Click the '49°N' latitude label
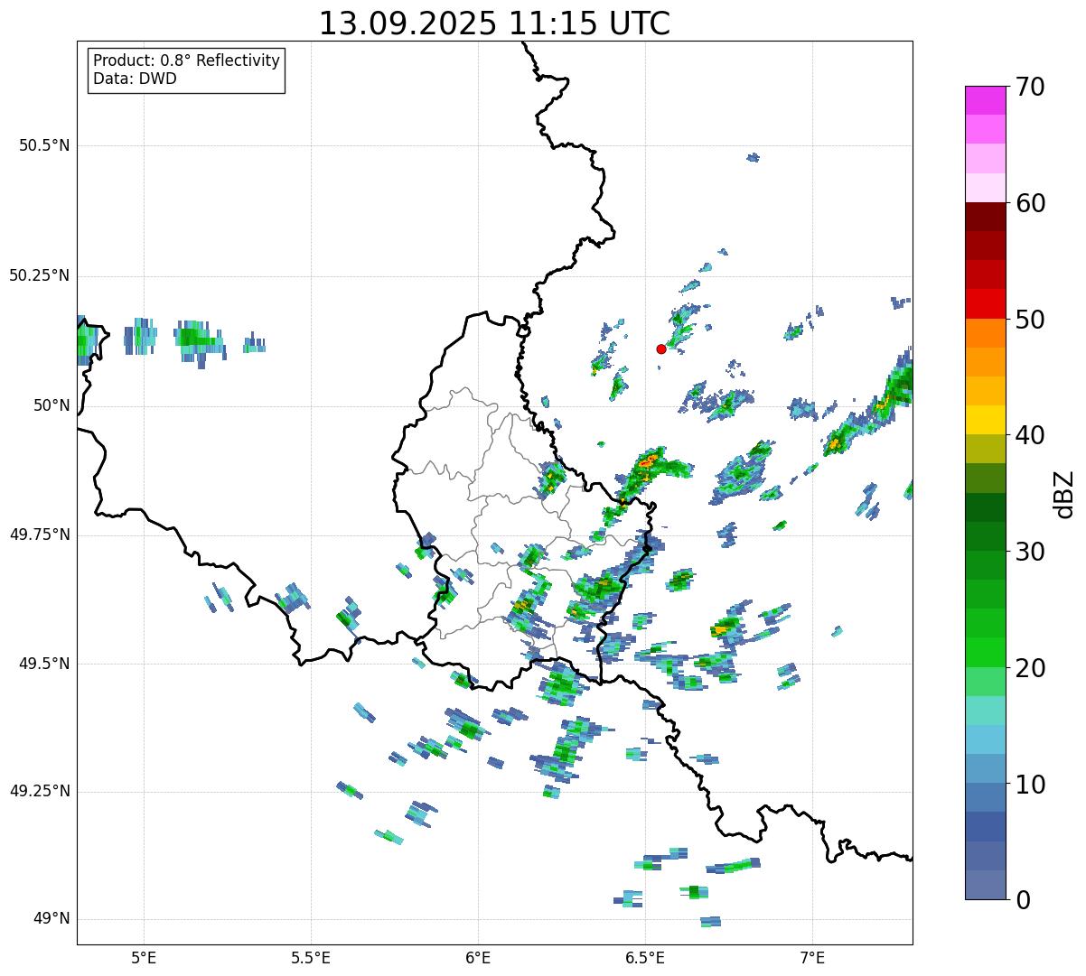 tap(51, 919)
